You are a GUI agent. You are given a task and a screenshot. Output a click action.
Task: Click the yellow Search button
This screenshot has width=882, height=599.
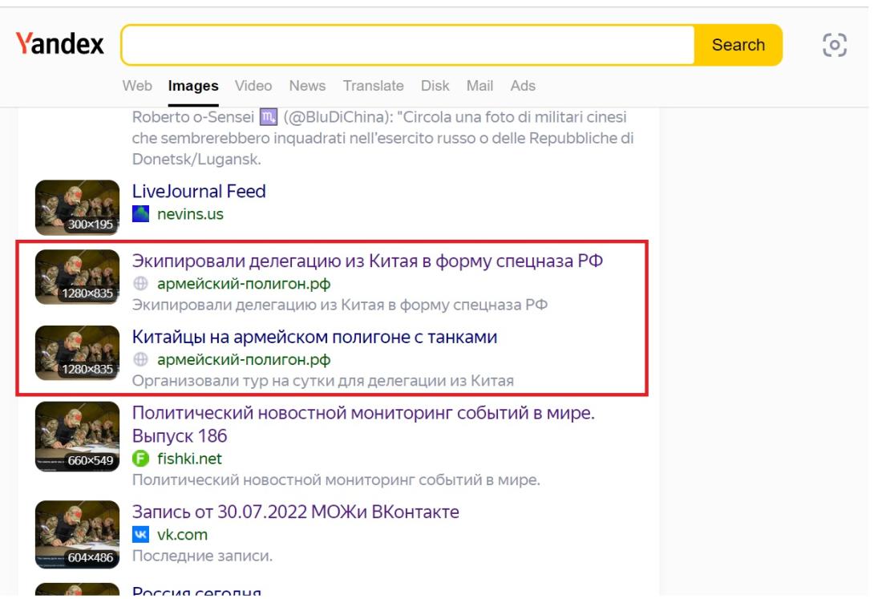738,45
